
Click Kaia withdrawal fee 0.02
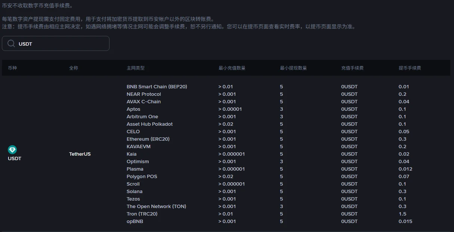tap(404, 154)
